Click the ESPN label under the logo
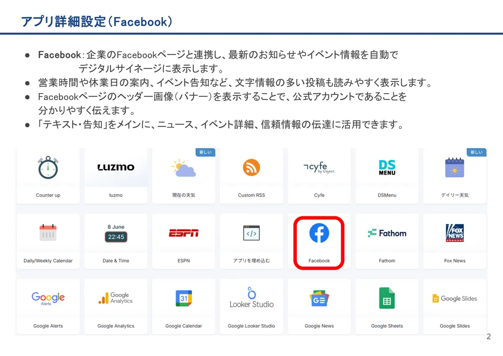The image size is (503, 356). point(184,260)
